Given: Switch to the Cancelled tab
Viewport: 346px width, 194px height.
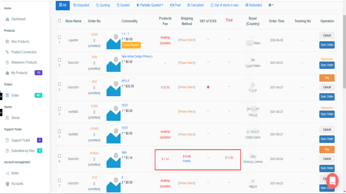Looking at the screenshot, I should (x=195, y=5).
